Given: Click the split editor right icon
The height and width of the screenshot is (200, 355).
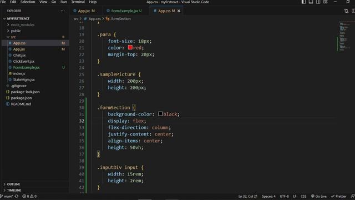Looking at the screenshot, I should point(353,11).
